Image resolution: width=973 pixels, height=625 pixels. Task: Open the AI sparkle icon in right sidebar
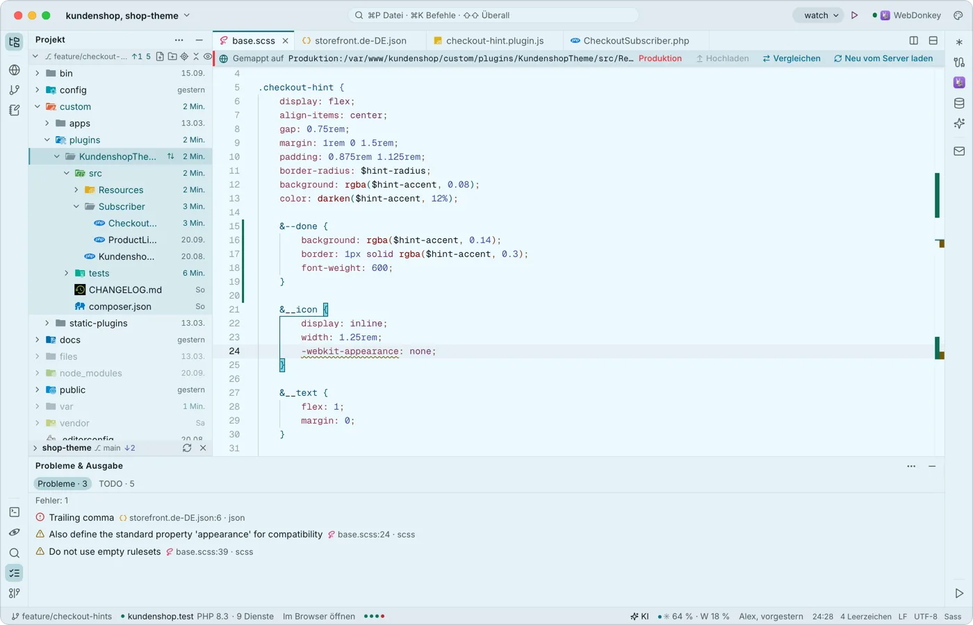click(x=959, y=124)
